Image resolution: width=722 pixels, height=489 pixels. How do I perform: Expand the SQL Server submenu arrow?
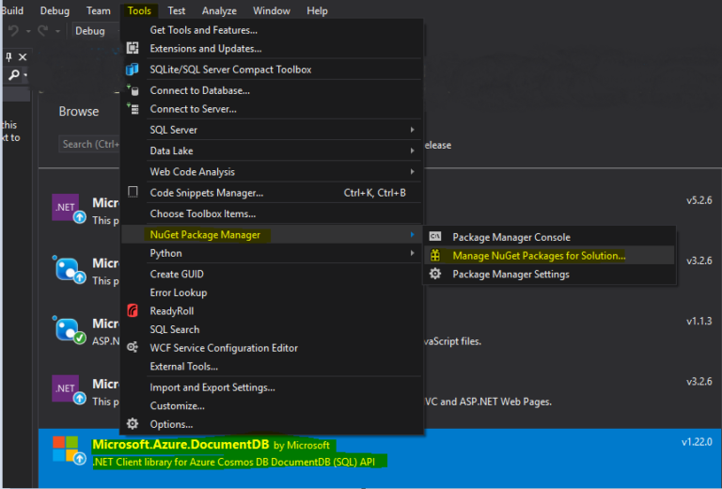pos(412,130)
